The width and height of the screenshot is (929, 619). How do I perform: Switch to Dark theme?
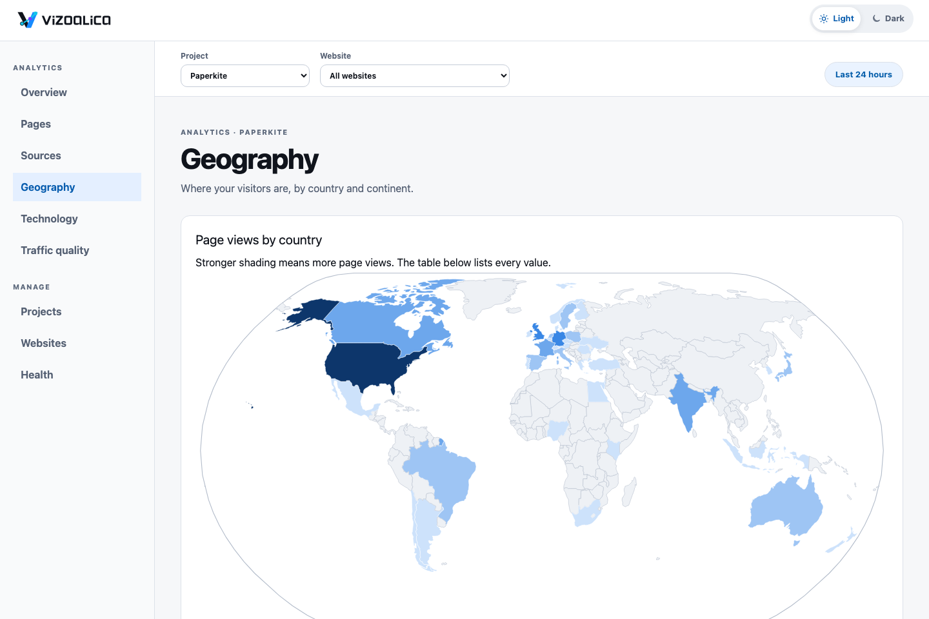pos(888,19)
